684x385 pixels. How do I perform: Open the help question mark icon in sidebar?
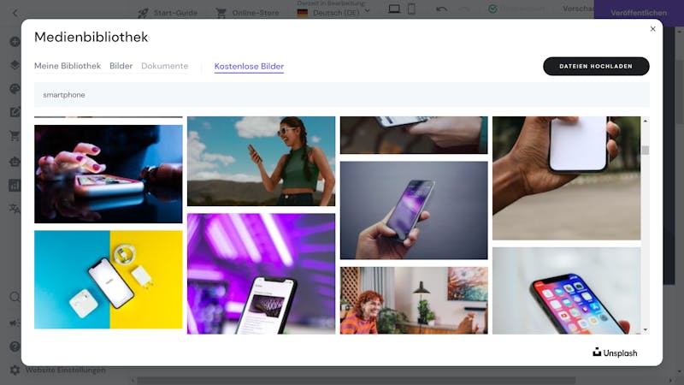(x=15, y=346)
